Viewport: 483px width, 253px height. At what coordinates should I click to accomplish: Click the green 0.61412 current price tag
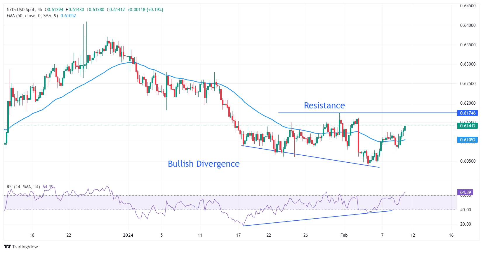coord(468,126)
